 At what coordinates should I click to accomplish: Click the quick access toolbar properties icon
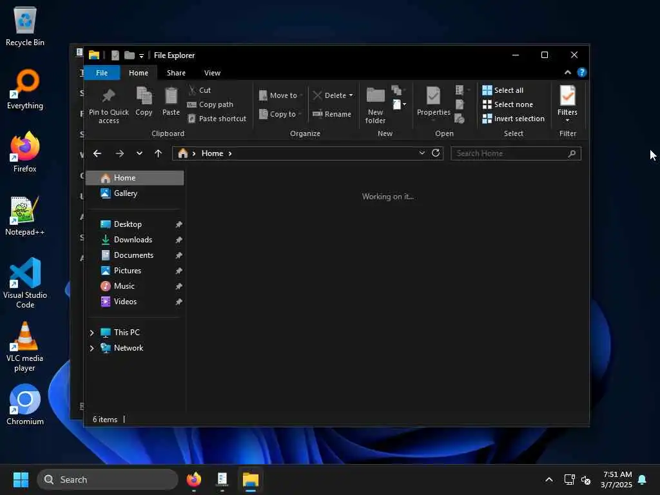pos(115,55)
